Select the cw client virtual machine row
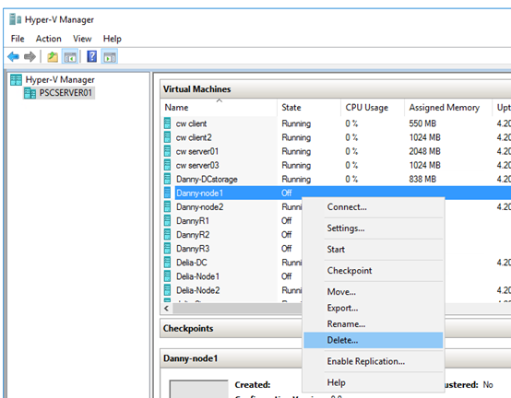The width and height of the screenshot is (511, 398). click(336, 123)
